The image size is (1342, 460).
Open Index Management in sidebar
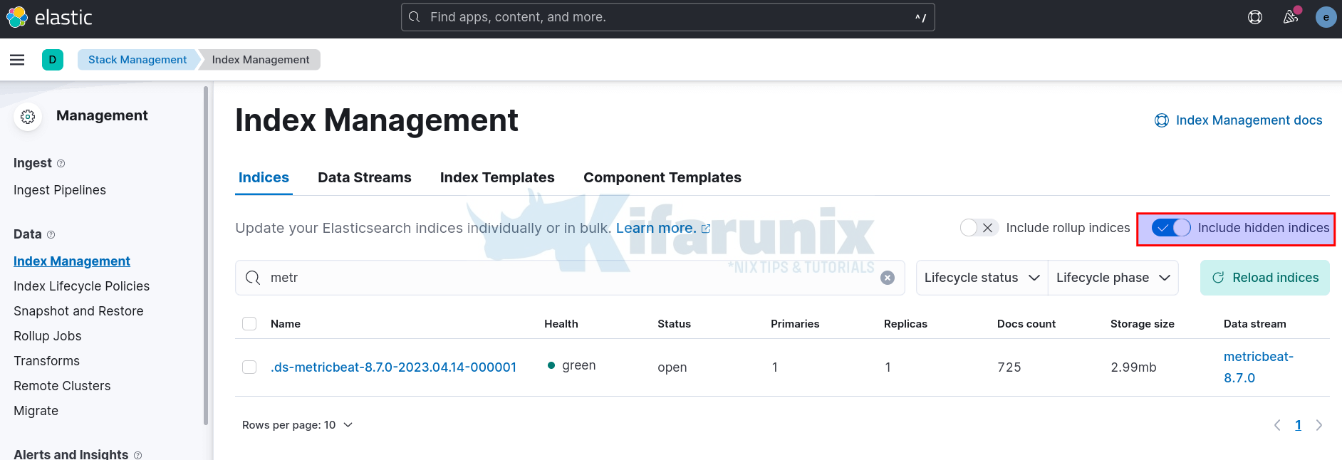tap(72, 261)
